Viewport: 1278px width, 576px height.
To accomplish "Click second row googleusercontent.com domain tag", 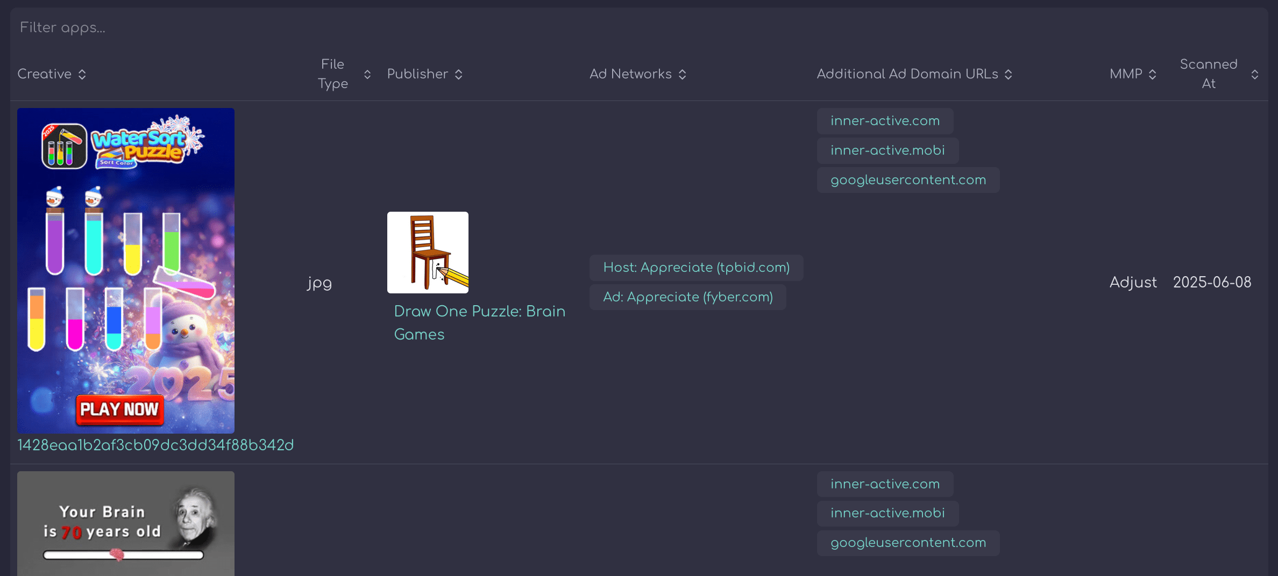I will pos(908,543).
